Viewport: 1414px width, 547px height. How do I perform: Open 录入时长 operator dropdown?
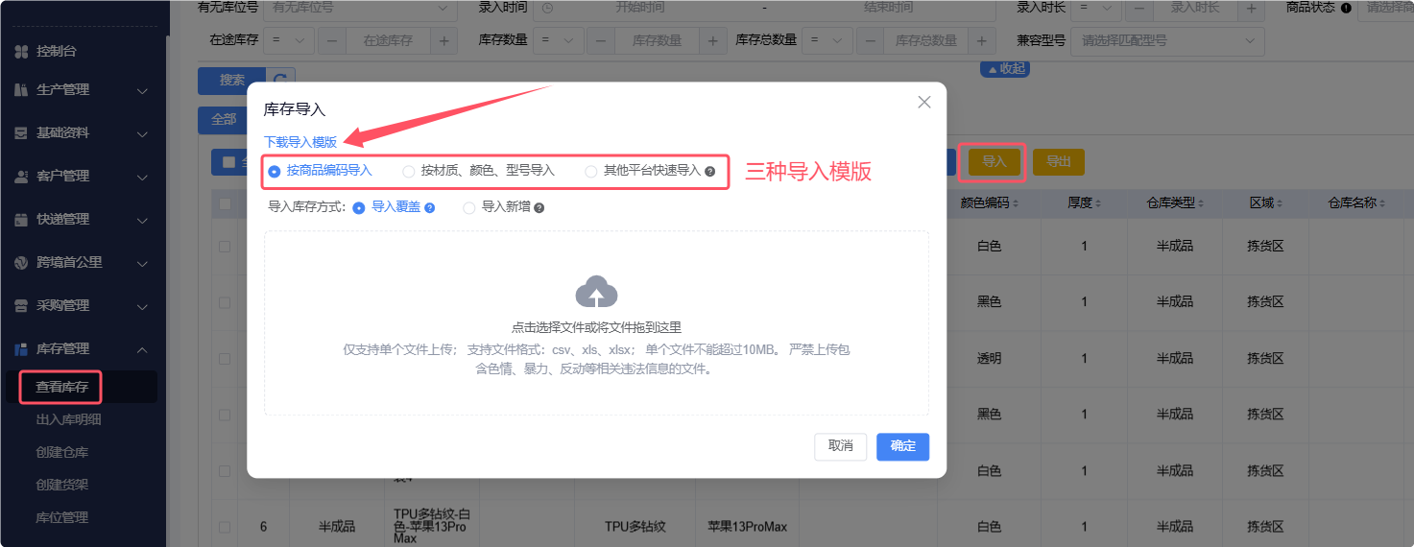[1095, 8]
